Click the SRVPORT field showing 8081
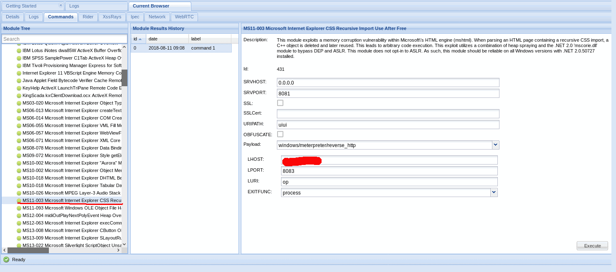 coord(388,93)
